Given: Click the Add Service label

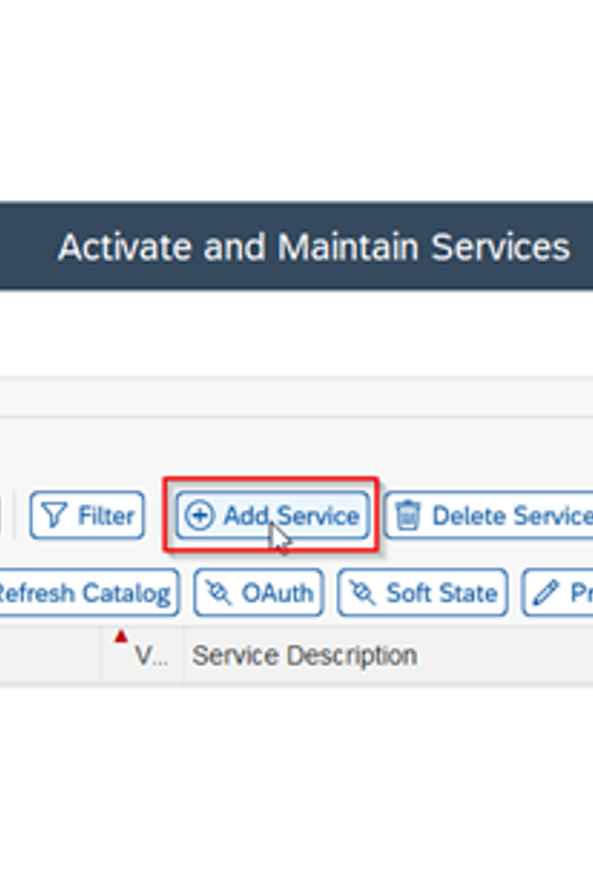Looking at the screenshot, I should [x=291, y=515].
